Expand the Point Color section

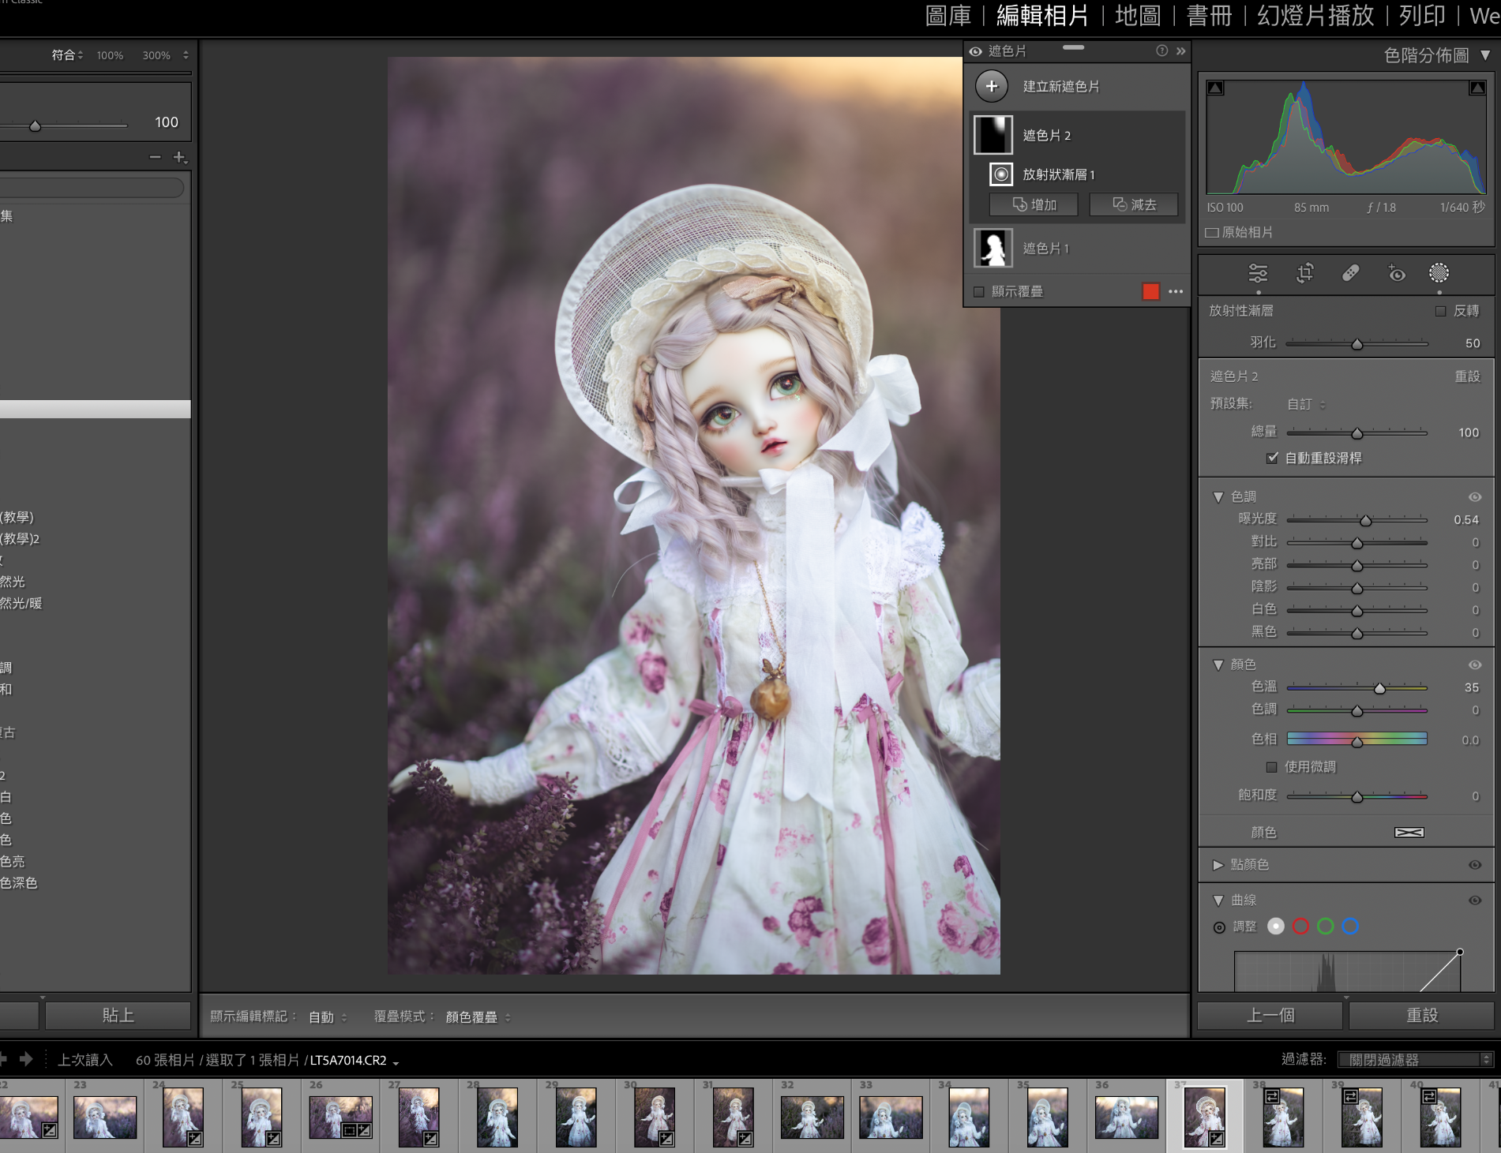point(1218,865)
